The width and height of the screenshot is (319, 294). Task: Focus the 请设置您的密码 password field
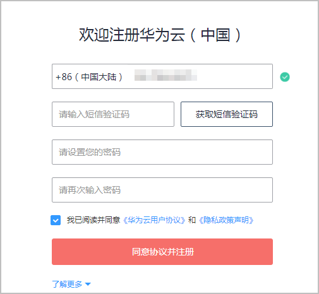[162, 152]
